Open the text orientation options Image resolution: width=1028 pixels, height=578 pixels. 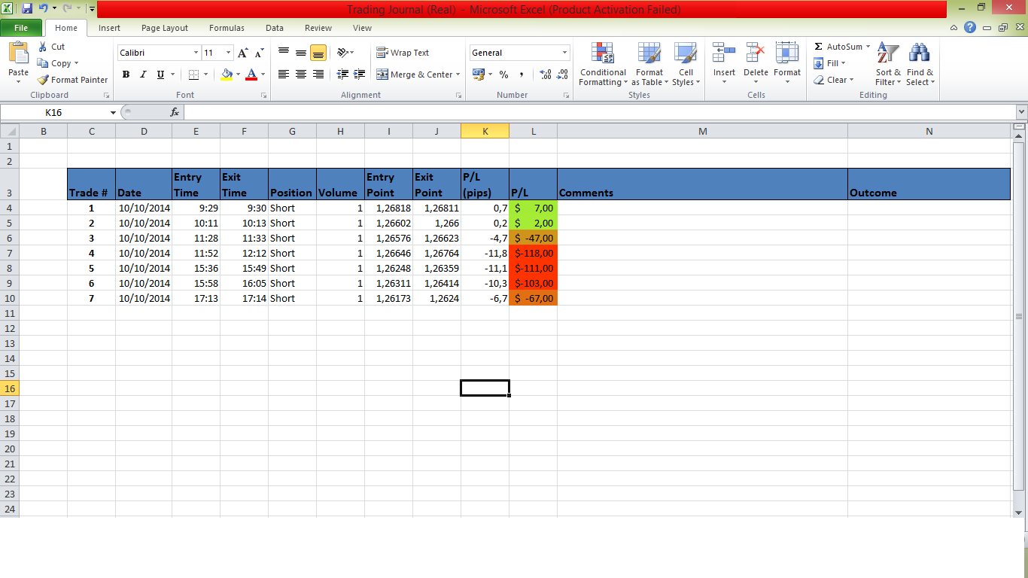pos(345,53)
